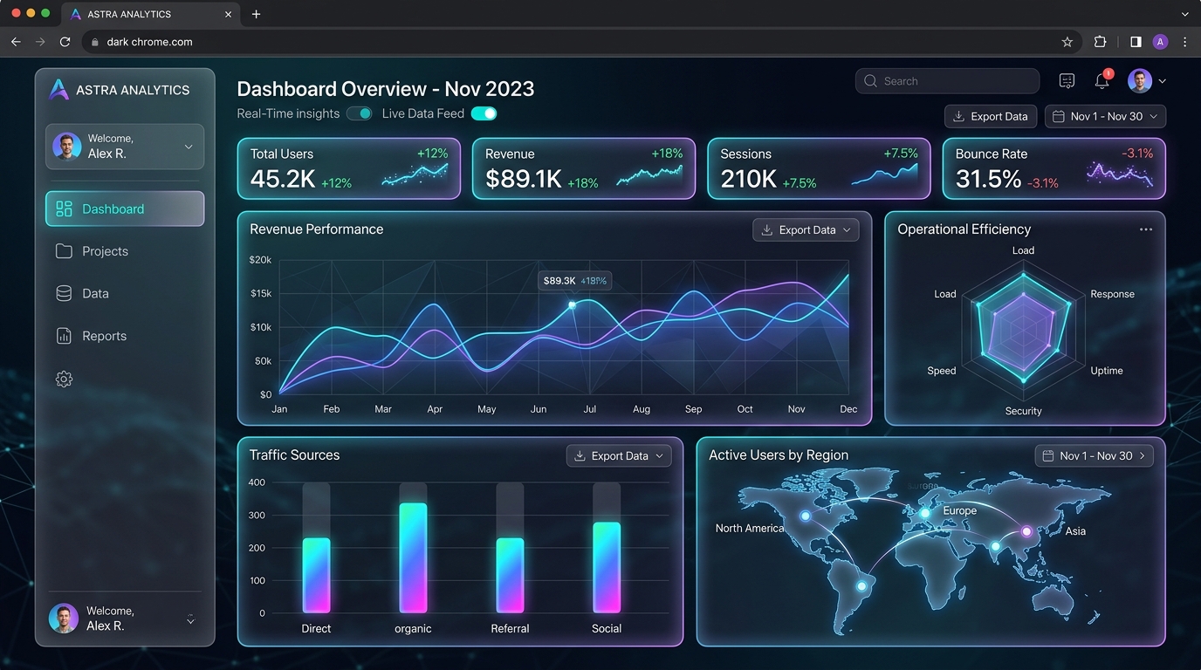Open Export Data dropdown in Traffic Sources
1201x670 pixels.
(x=619, y=455)
